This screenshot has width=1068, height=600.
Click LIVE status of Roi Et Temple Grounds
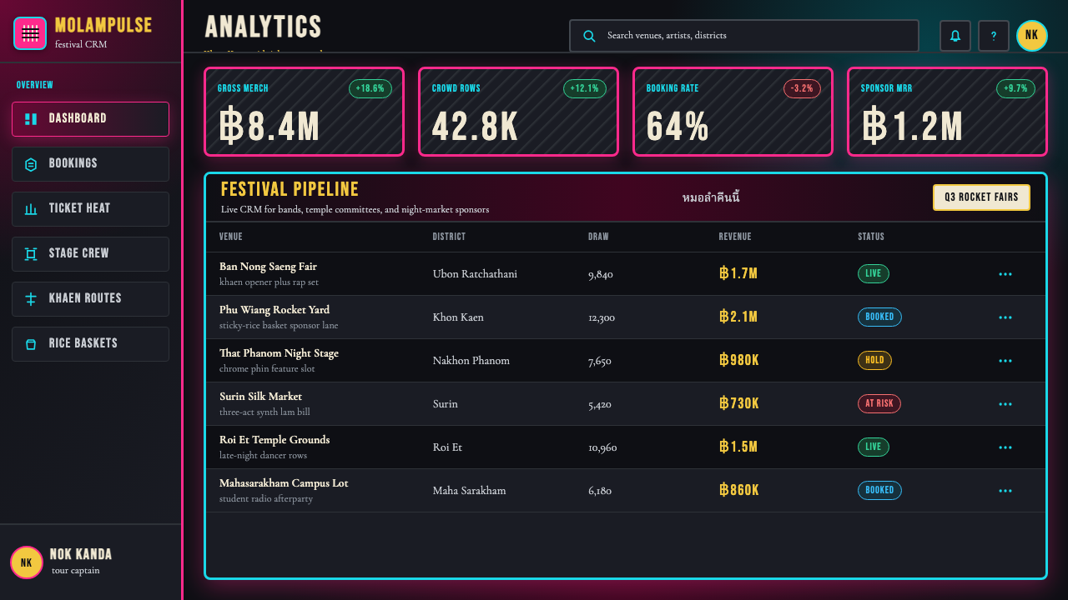[874, 447]
